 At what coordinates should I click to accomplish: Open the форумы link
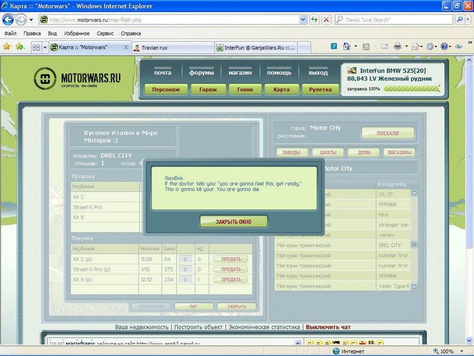pyautogui.click(x=201, y=72)
